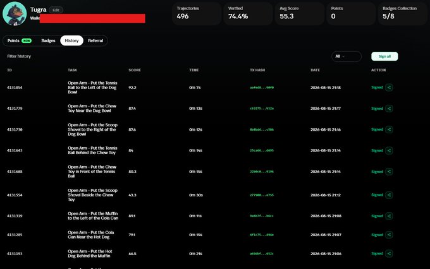
Task: Click share icon for Scoop Shovel Right of Dog Bowl row
Action: pos(389,129)
